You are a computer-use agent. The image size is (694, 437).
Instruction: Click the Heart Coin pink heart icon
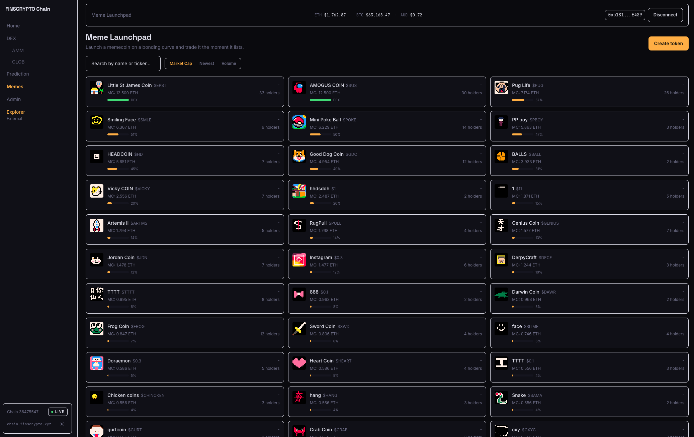point(299,363)
